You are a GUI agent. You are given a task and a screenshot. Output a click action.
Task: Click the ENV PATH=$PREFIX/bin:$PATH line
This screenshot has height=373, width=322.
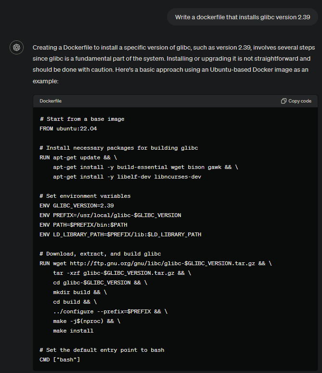(x=83, y=225)
